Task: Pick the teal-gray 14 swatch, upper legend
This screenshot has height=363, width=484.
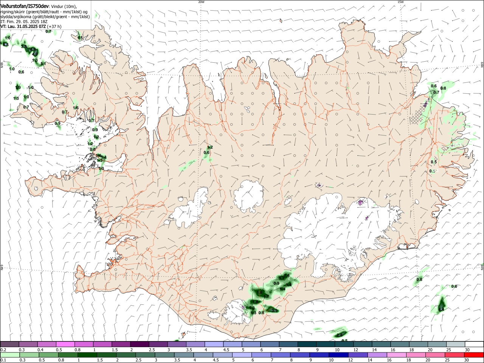Action: click(x=381, y=344)
